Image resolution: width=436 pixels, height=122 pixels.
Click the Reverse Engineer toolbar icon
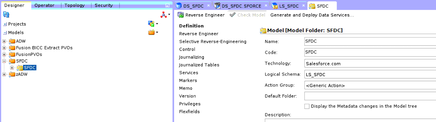tap(181, 15)
